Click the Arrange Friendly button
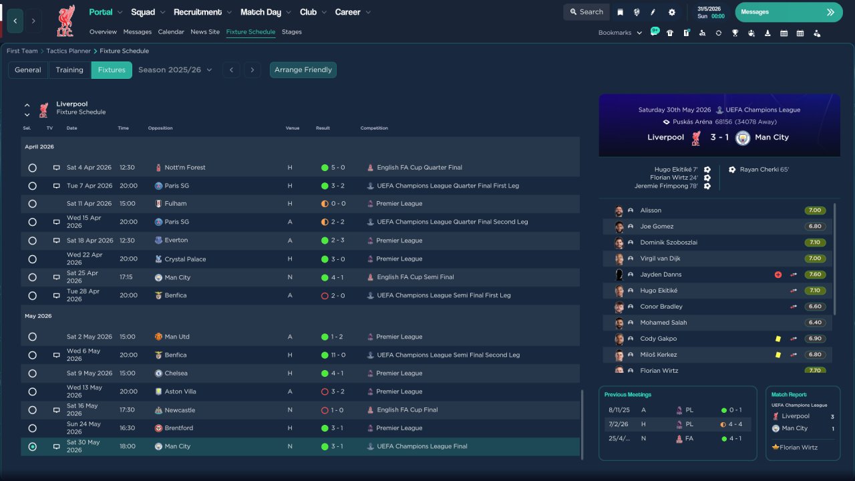The height and width of the screenshot is (481, 855). click(303, 69)
